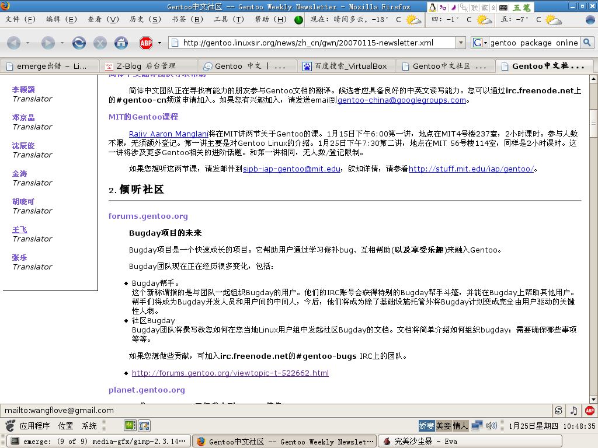Reload the current page
Image resolution: width=598 pixels, height=448 pixels.
click(x=79, y=43)
